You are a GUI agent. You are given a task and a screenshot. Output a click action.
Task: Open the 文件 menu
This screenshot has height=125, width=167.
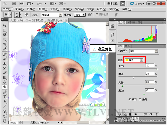(x=7, y=9)
